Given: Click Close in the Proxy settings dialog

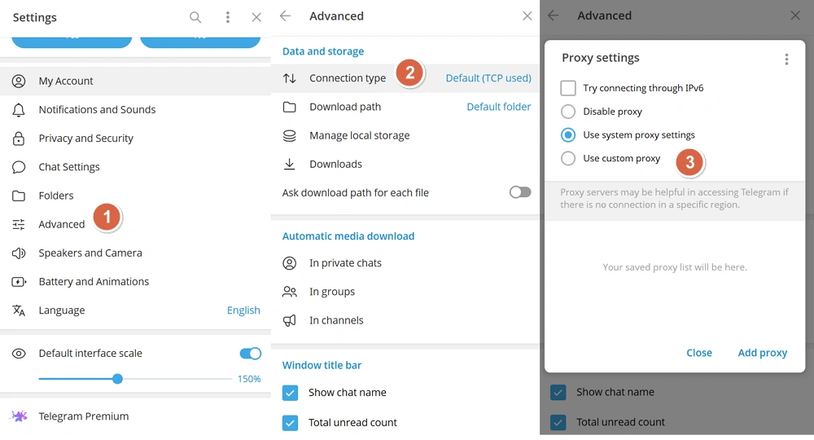Looking at the screenshot, I should (x=699, y=353).
